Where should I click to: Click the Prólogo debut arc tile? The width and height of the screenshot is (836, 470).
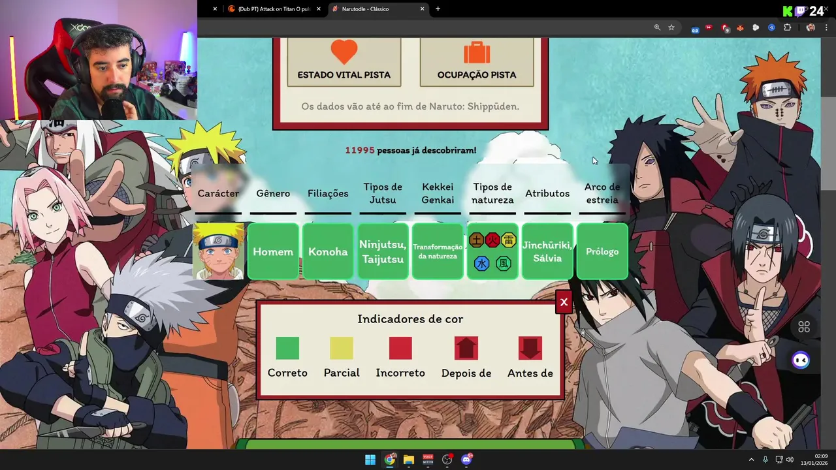[x=602, y=251]
